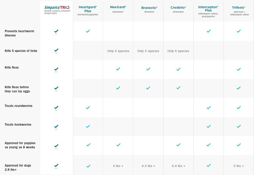Click the Simparica TRIO logo header

(56, 8)
